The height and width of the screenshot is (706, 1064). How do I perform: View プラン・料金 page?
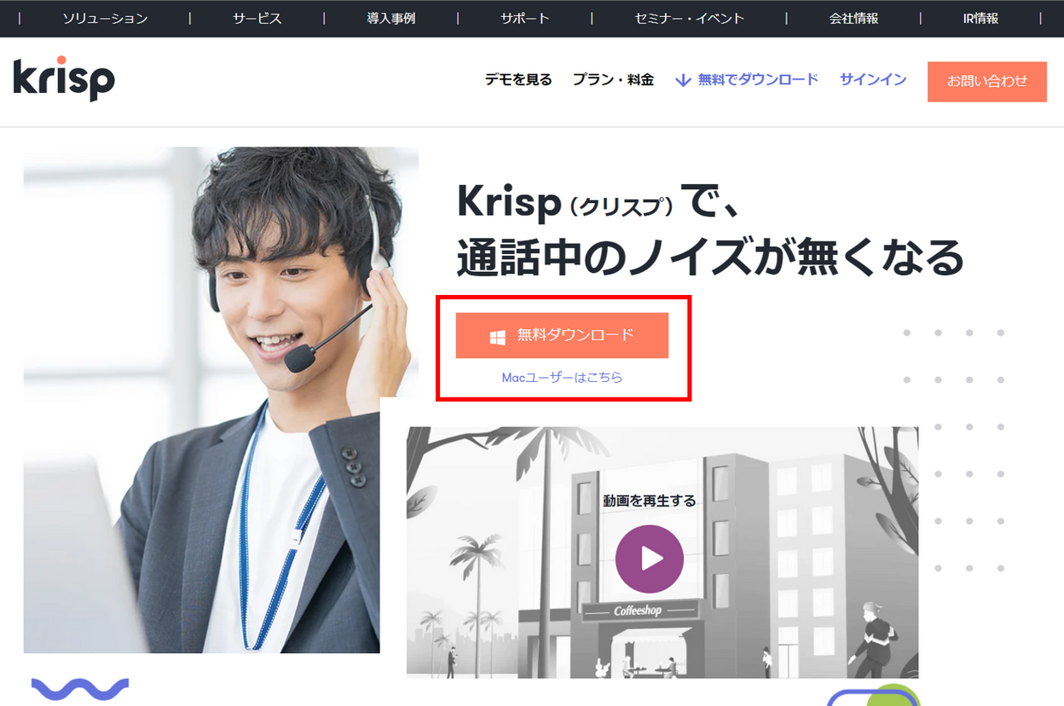(613, 80)
